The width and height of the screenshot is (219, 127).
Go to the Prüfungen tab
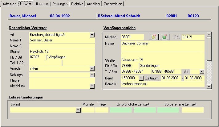[x=60, y=4]
